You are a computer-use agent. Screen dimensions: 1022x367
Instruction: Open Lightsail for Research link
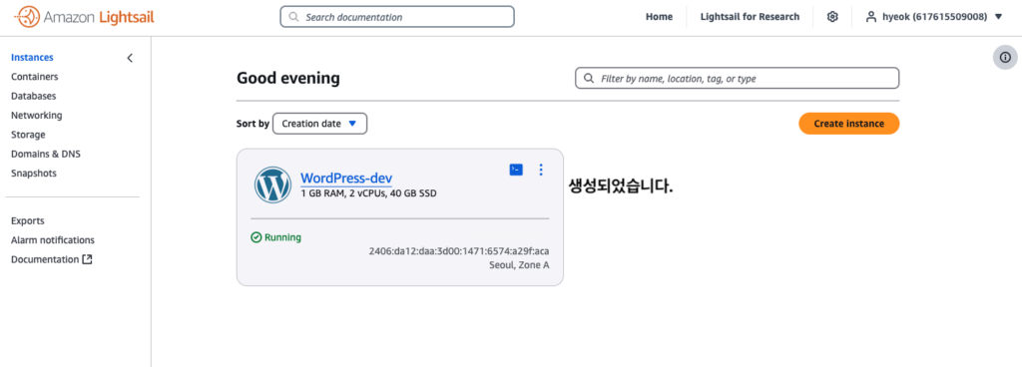pos(750,17)
